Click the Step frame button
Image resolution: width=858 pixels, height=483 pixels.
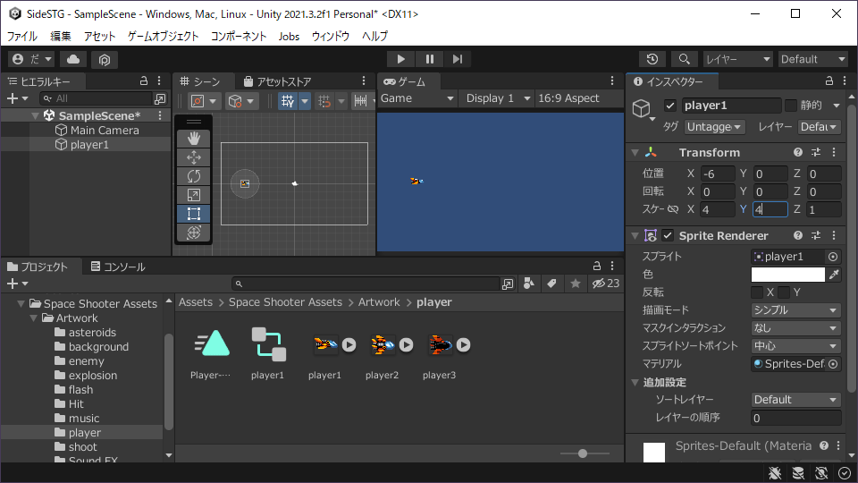click(458, 59)
